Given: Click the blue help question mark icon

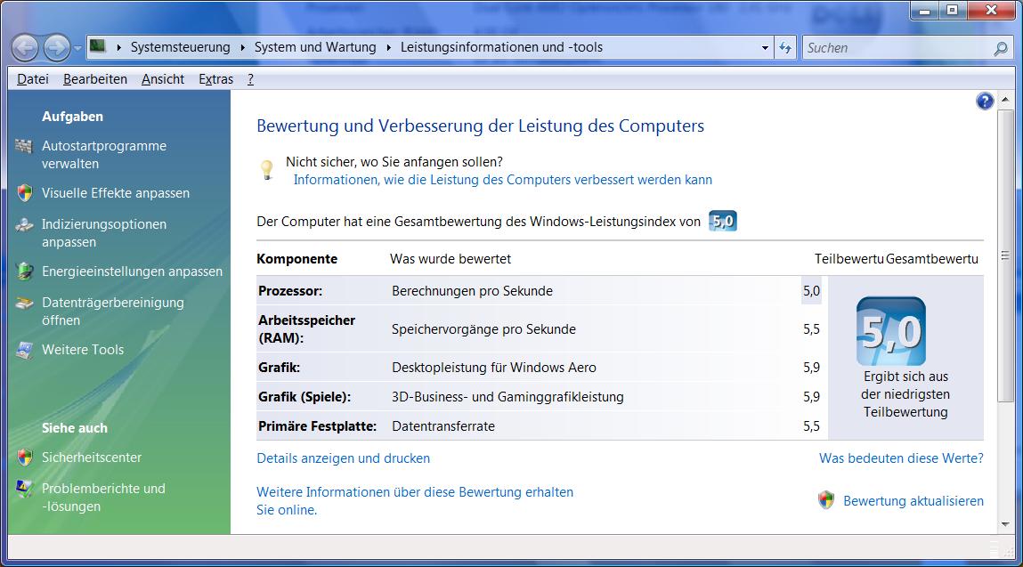Looking at the screenshot, I should click(x=985, y=101).
